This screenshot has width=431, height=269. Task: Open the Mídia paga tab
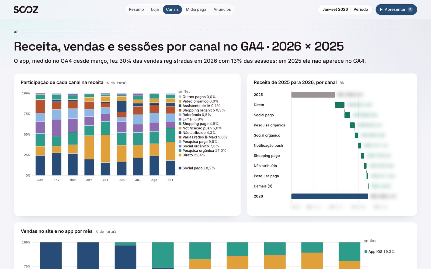[196, 9]
